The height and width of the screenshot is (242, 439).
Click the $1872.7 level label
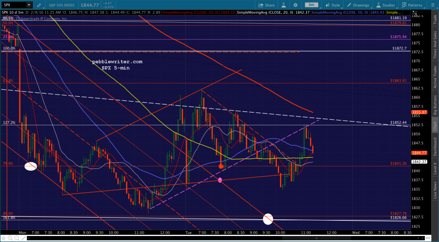pos(400,49)
